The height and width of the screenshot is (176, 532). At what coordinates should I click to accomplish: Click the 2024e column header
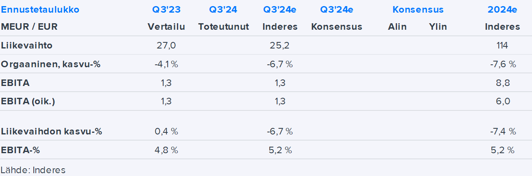[x=502, y=10]
